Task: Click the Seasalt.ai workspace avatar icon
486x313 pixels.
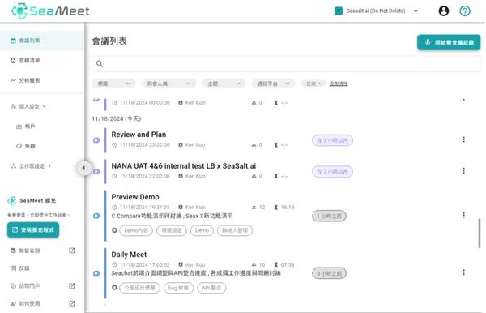Action: [x=339, y=11]
